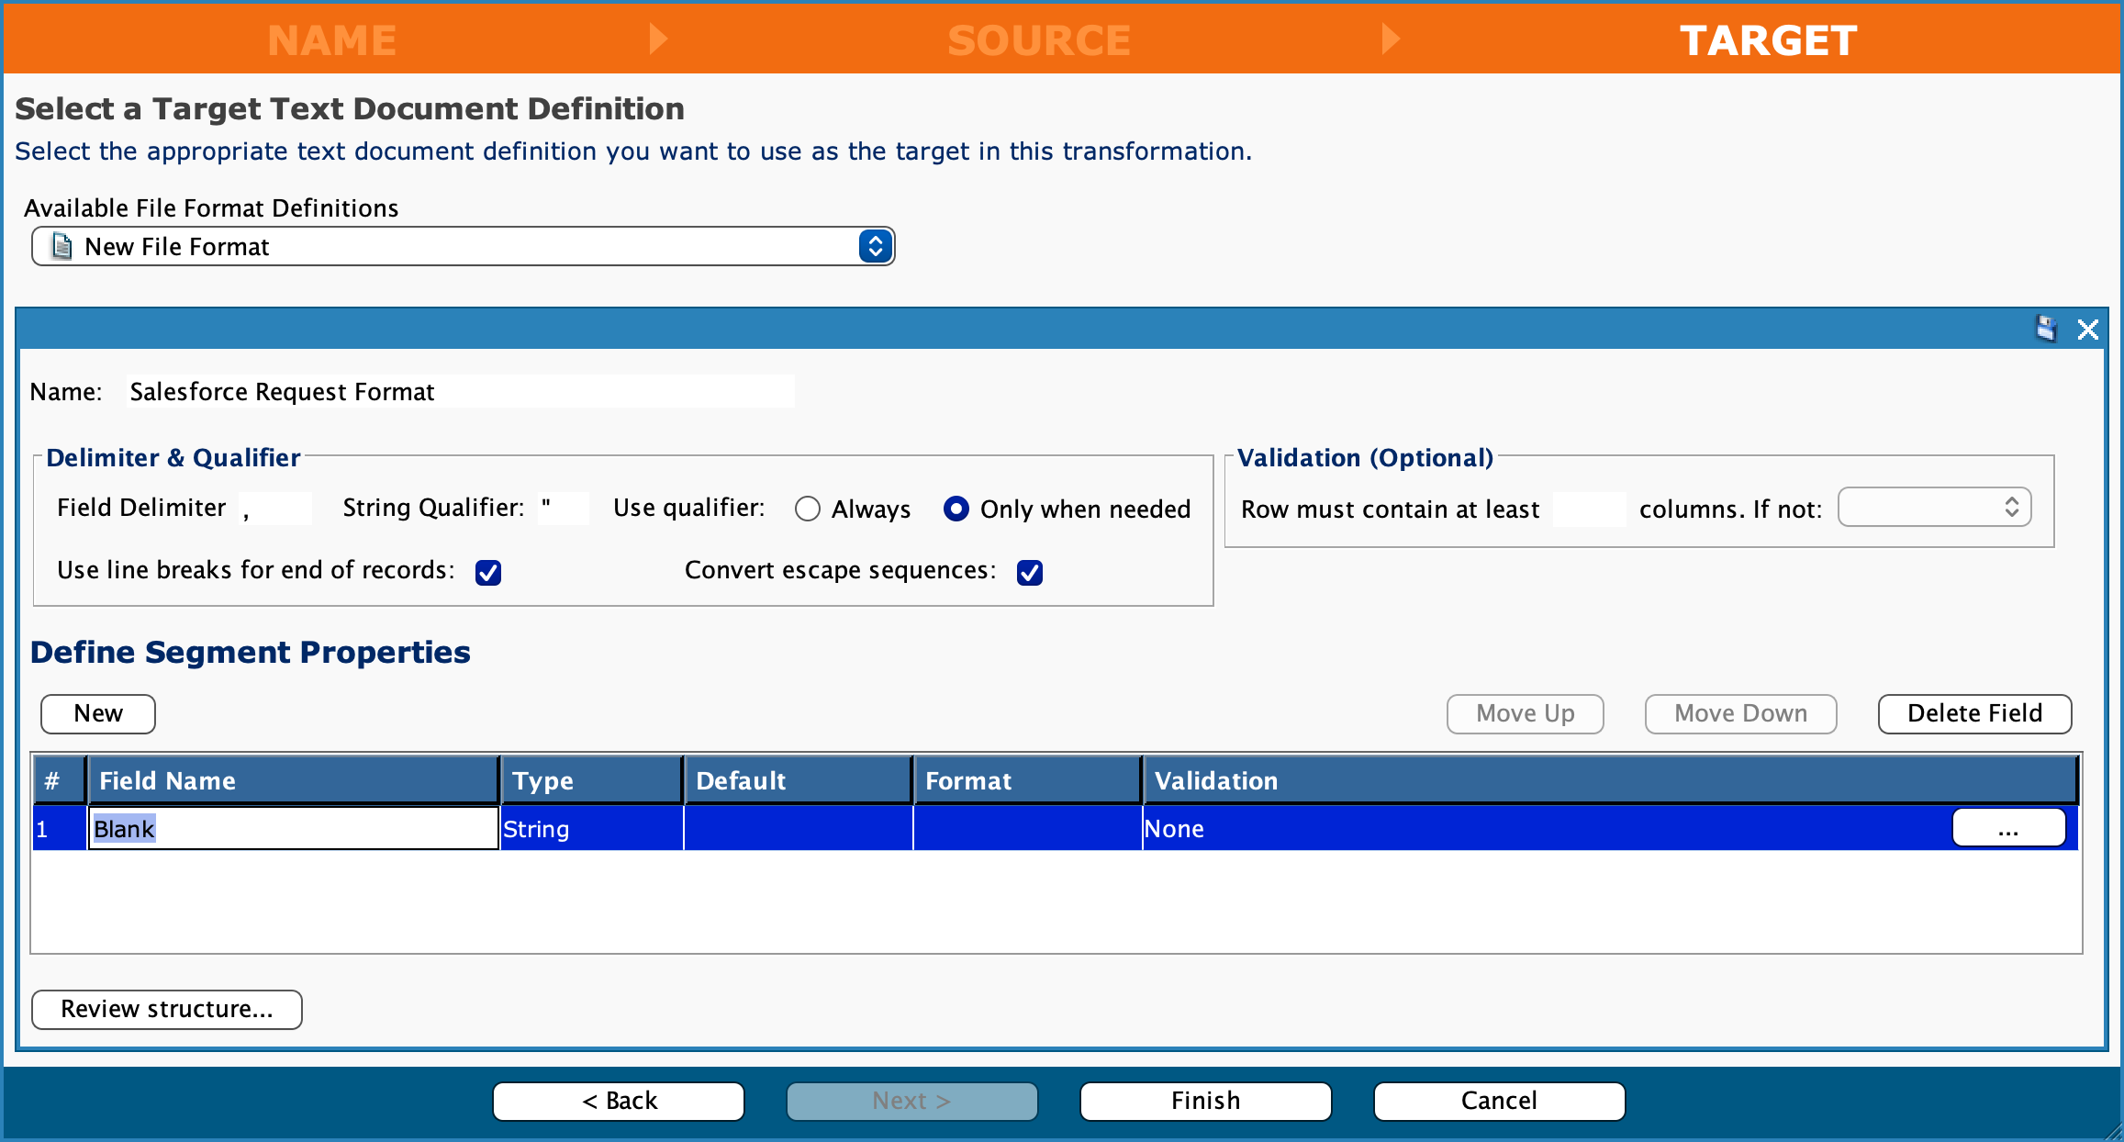The width and height of the screenshot is (2124, 1142).
Task: Click the '...' properties icon for Blank field
Action: pos(2007,828)
